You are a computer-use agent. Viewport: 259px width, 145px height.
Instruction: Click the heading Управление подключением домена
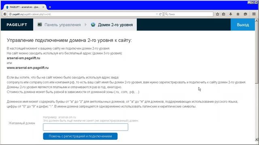[x=69, y=40]
